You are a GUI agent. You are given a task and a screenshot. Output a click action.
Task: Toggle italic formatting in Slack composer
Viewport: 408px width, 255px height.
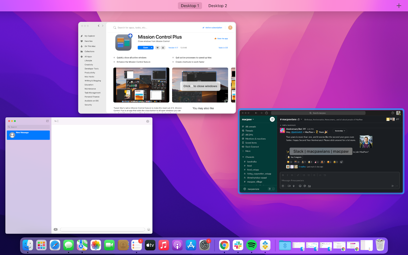[x=287, y=175]
